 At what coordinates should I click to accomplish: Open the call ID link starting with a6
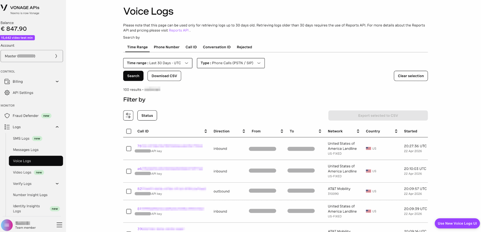click(170, 169)
